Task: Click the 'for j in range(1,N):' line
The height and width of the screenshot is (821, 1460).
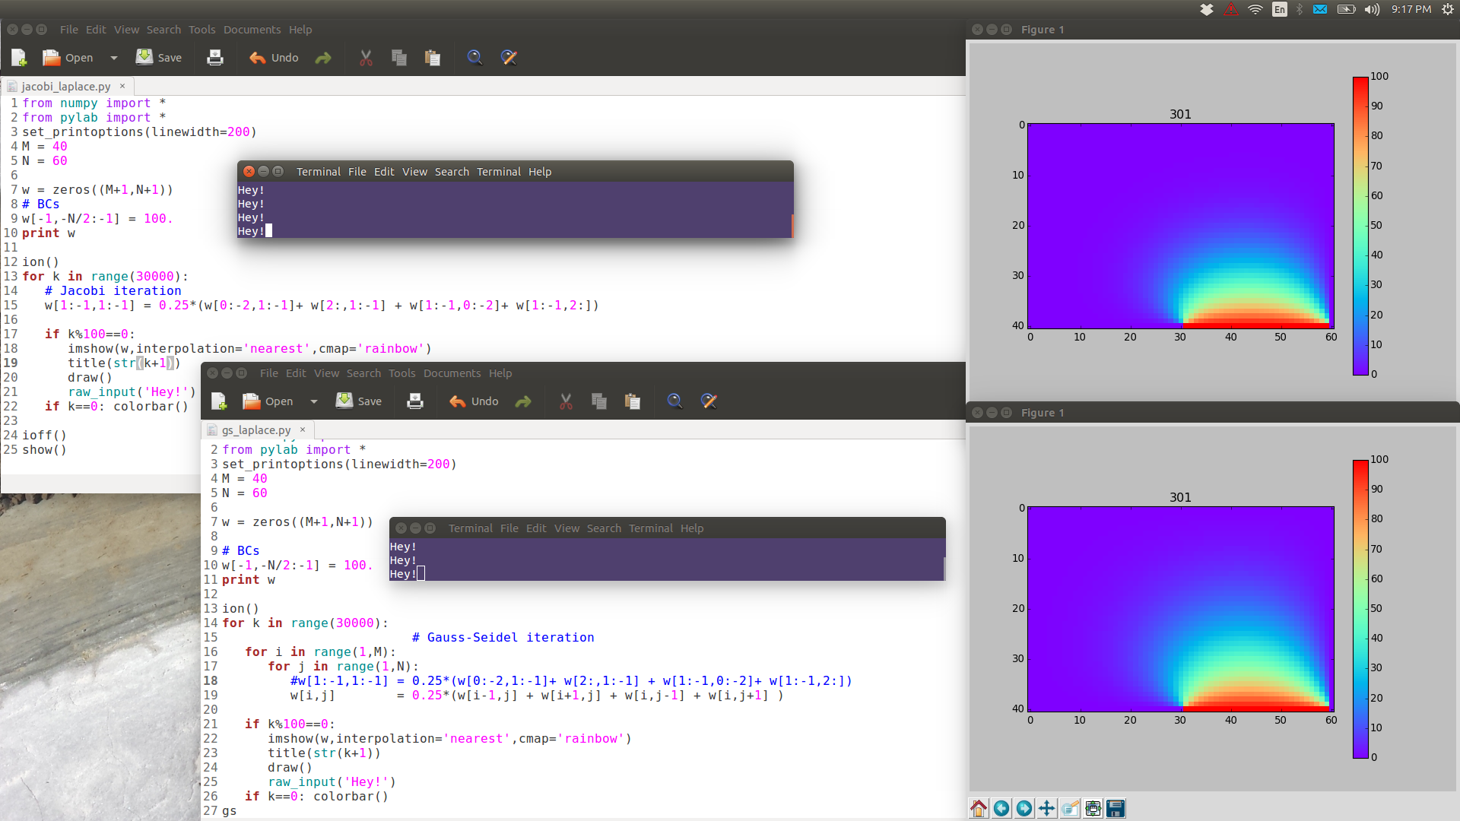Action: point(343,667)
